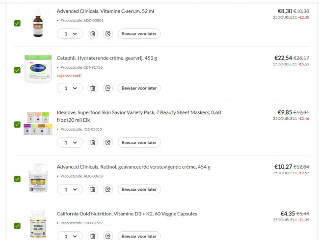Screen dimensions: 319x240
Task: Delete the Vitamine C-serum item with trash icon
Action: 92,34
